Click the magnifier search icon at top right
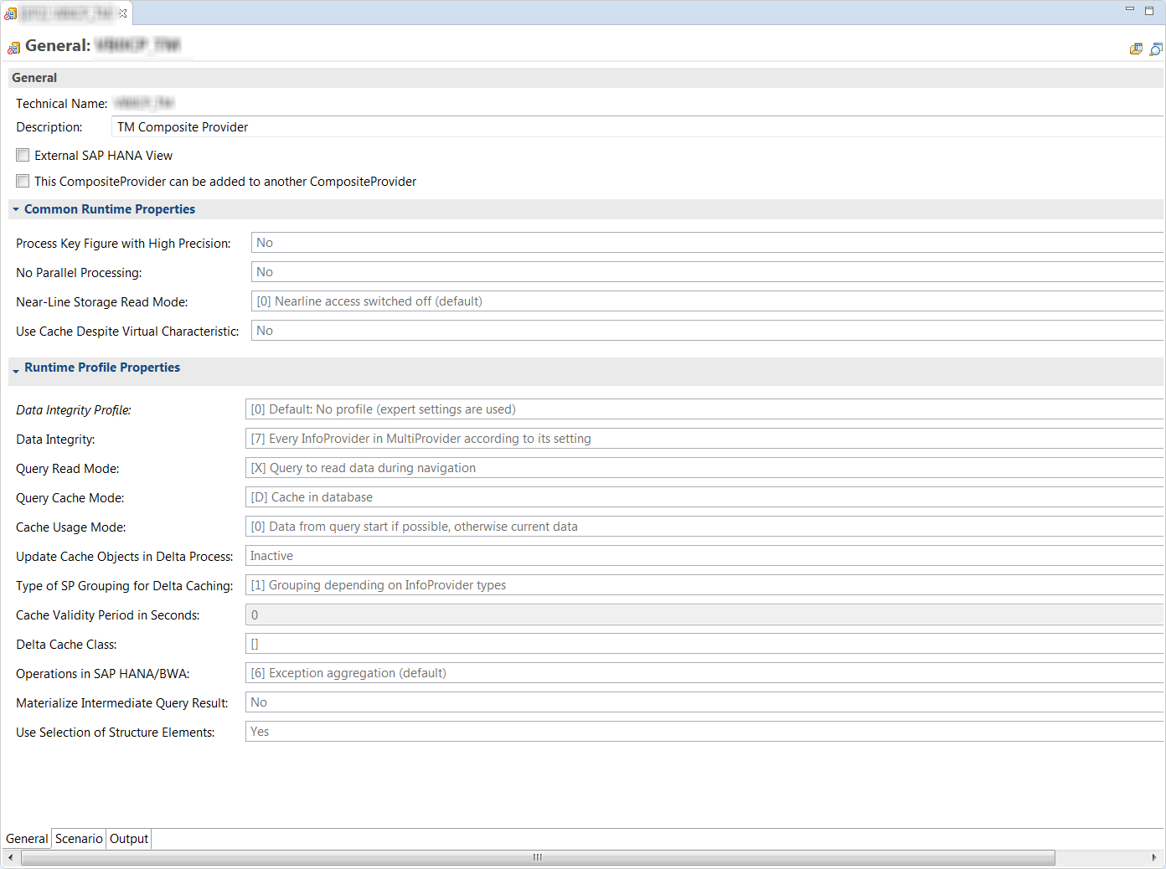1166x869 pixels. (x=1154, y=50)
